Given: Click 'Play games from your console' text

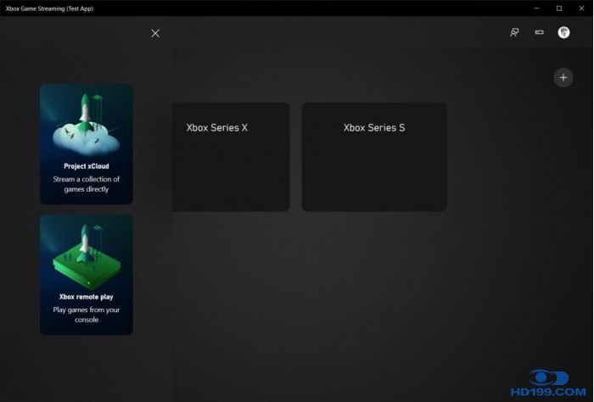Looking at the screenshot, I should coord(87,315).
